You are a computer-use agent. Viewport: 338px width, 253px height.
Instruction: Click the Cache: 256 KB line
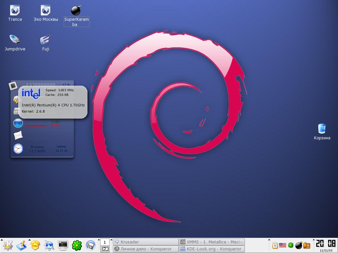click(x=57, y=95)
